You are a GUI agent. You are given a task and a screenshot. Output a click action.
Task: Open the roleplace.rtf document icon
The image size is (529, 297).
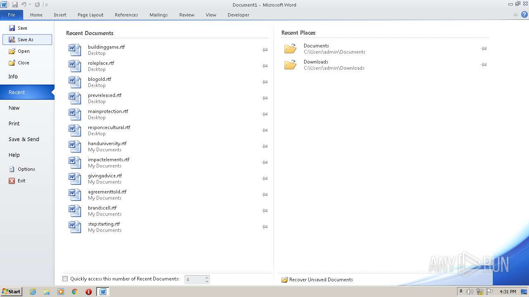pos(75,66)
